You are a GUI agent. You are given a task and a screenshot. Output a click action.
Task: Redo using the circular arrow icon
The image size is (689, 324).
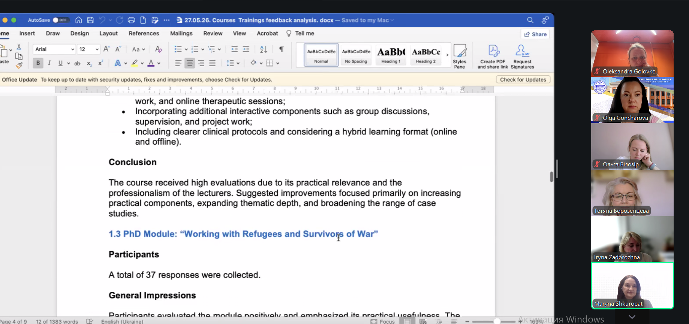click(x=120, y=20)
